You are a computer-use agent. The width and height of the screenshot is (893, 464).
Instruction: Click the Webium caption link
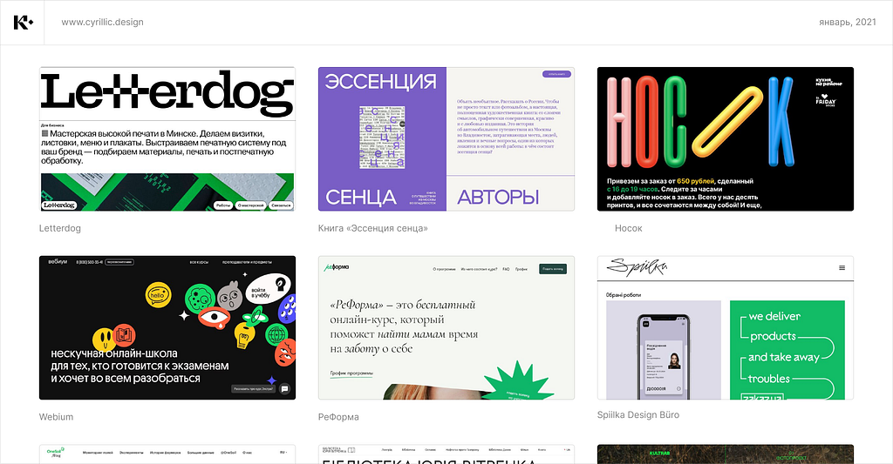pos(56,417)
